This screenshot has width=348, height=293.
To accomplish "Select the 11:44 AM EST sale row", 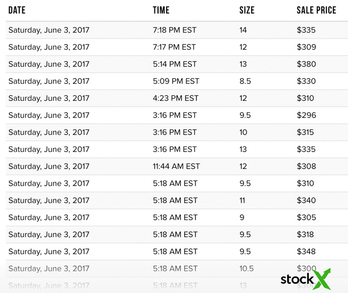I will [x=176, y=166].
